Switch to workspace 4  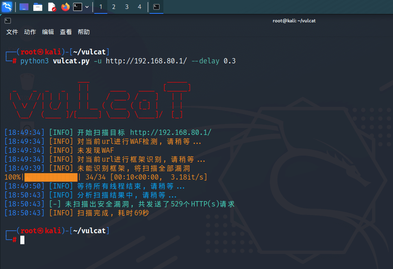[140, 7]
